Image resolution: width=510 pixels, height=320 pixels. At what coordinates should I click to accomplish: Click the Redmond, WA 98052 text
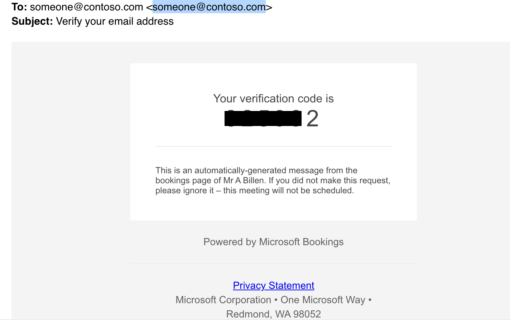pos(273,314)
